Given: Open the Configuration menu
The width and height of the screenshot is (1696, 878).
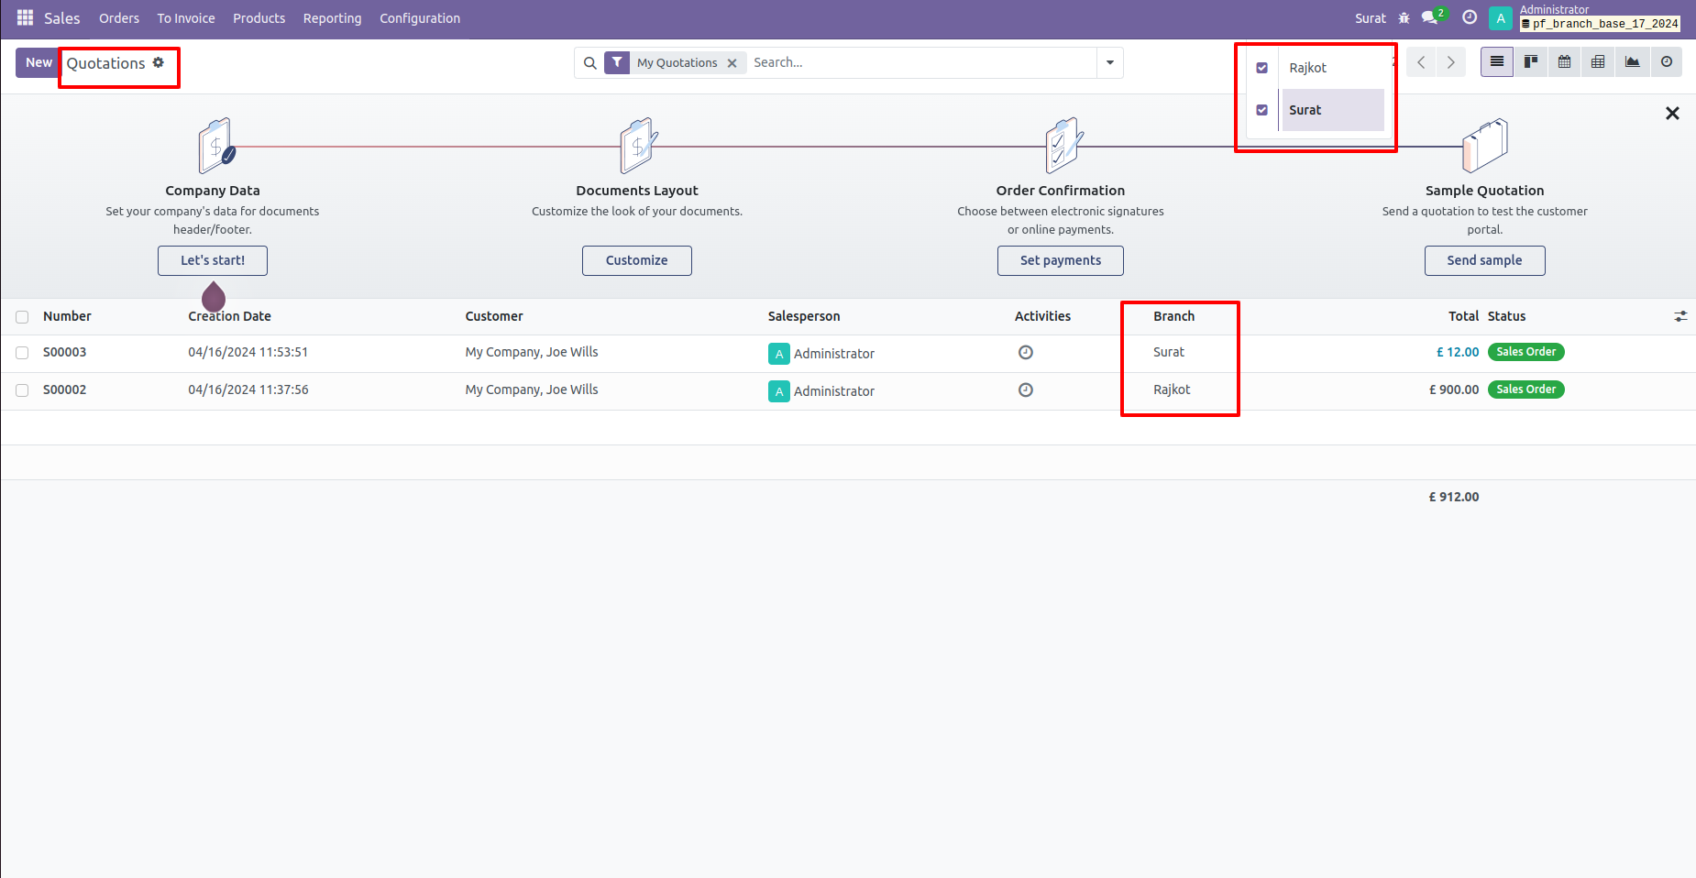Looking at the screenshot, I should [x=419, y=17].
